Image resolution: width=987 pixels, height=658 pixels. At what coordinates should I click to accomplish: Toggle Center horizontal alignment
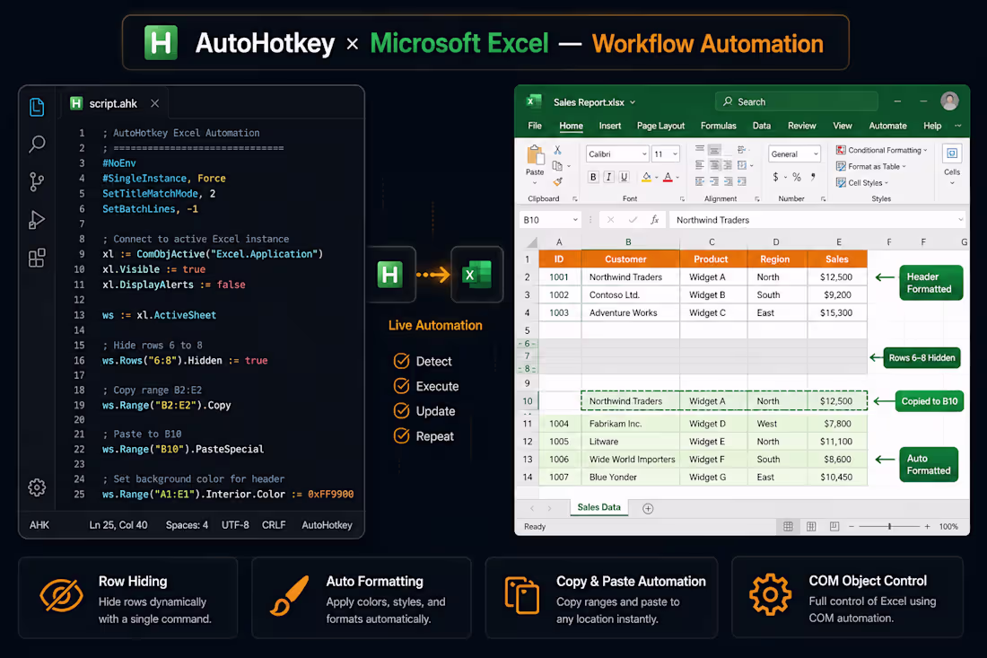(714, 165)
